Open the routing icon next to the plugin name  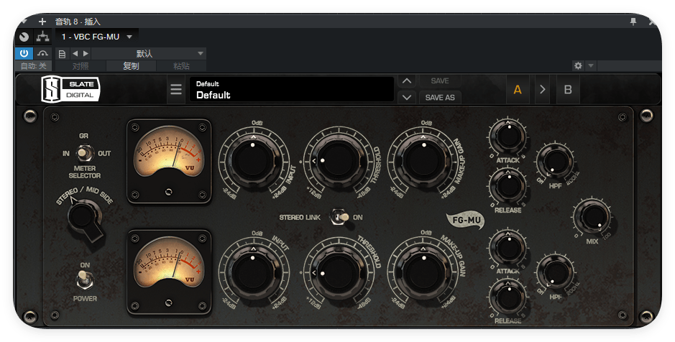pos(42,37)
